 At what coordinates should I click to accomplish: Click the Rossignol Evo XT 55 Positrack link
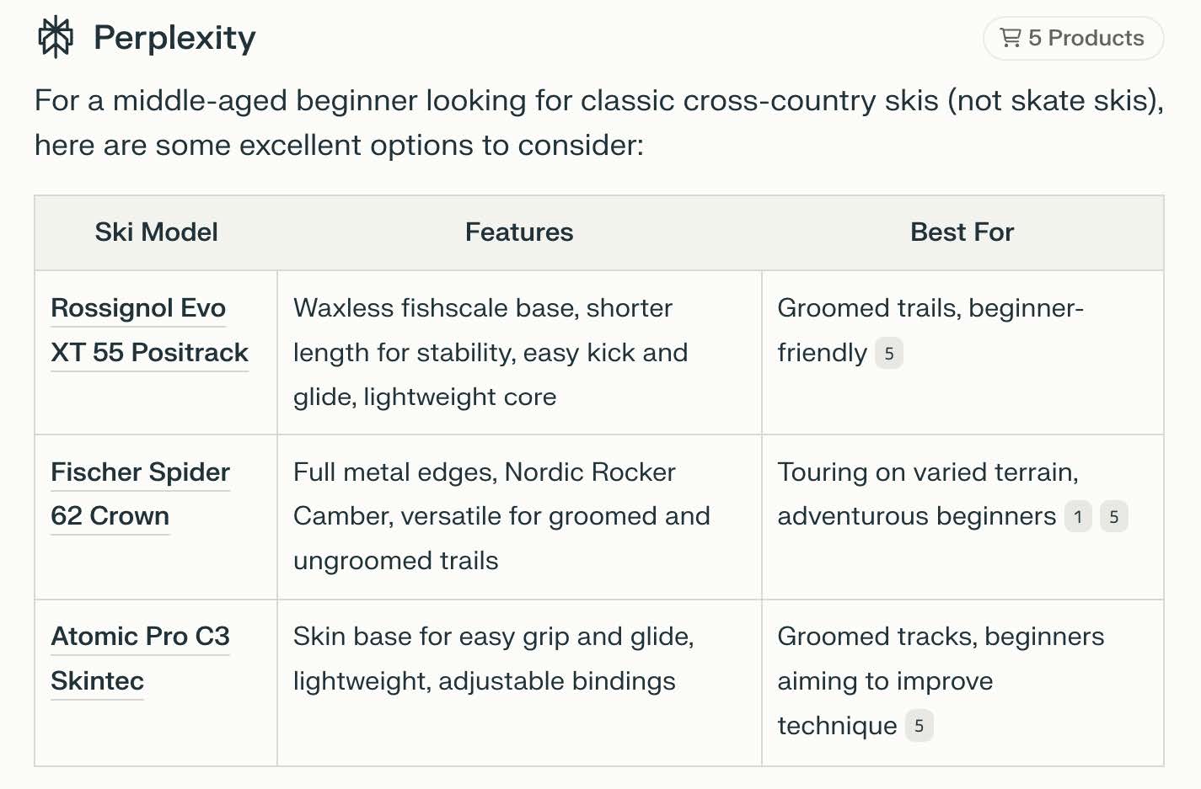click(x=149, y=330)
